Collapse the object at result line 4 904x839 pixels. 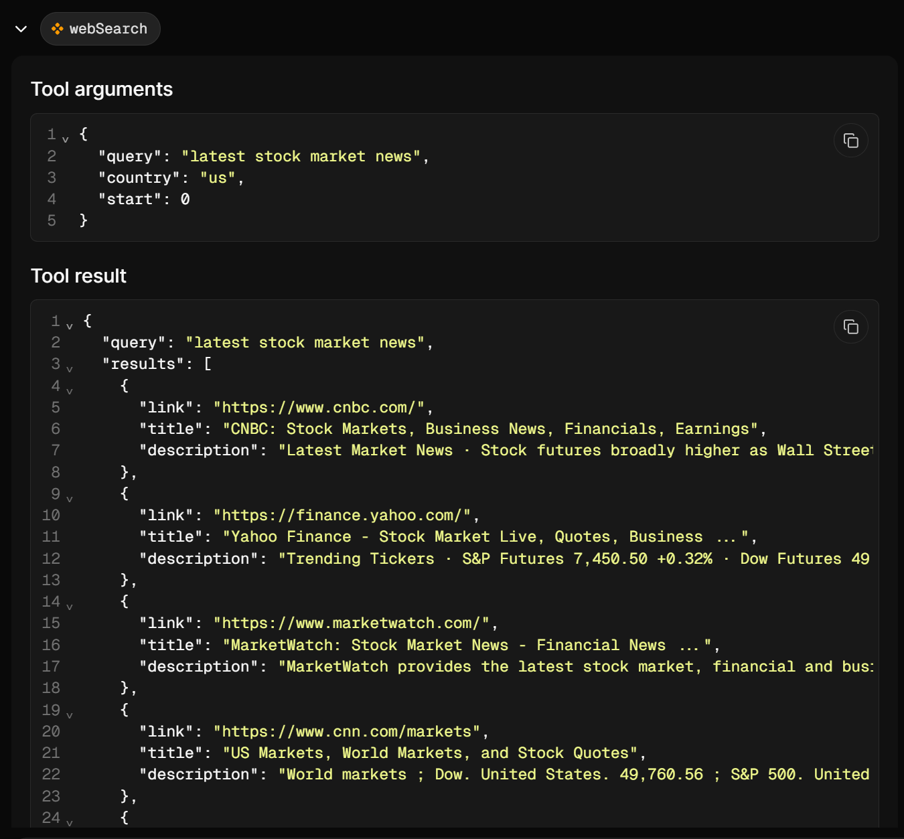[70, 391]
